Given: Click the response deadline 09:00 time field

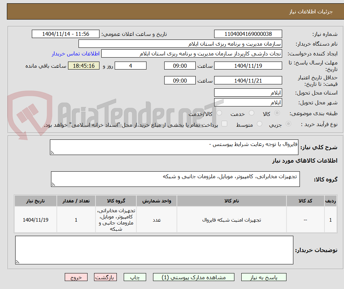Looking at the screenshot, I should [180, 66].
